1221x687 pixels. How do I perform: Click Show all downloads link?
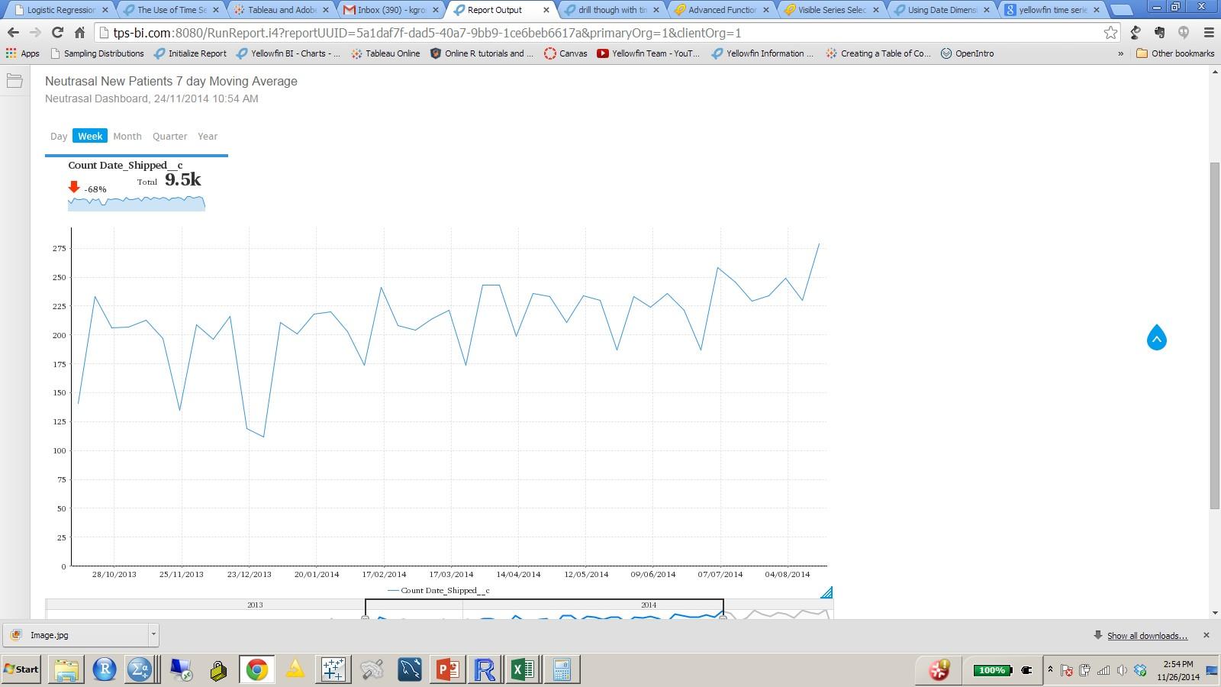1147,635
